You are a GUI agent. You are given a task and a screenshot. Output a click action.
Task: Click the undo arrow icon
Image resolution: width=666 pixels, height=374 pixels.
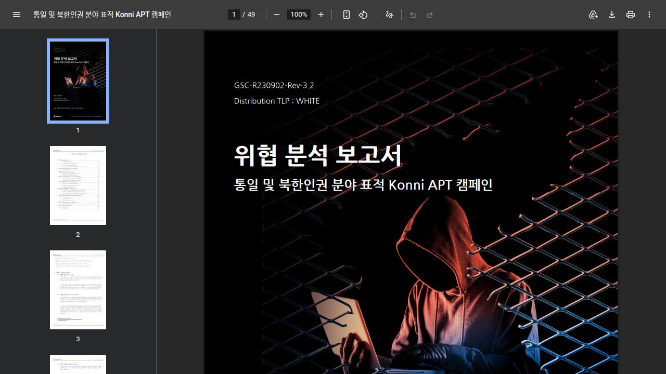(x=413, y=15)
